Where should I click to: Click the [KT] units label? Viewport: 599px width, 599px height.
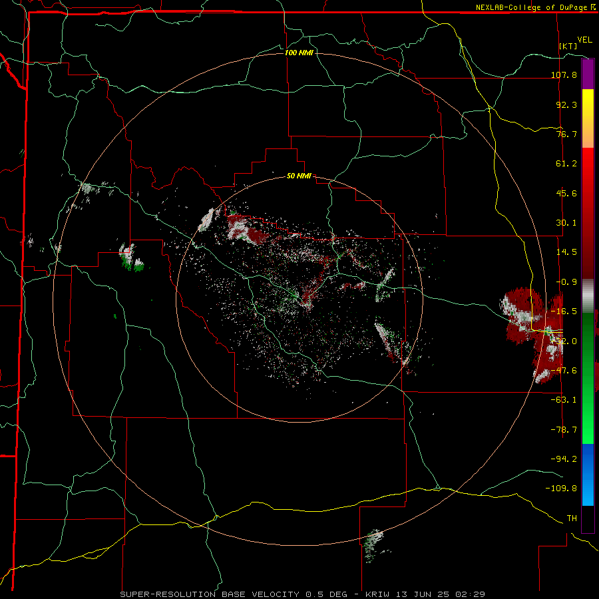(x=568, y=46)
